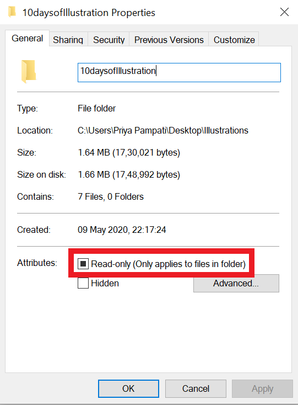Confirm with the OK button
Image resolution: width=298 pixels, height=405 pixels.
[x=128, y=388]
